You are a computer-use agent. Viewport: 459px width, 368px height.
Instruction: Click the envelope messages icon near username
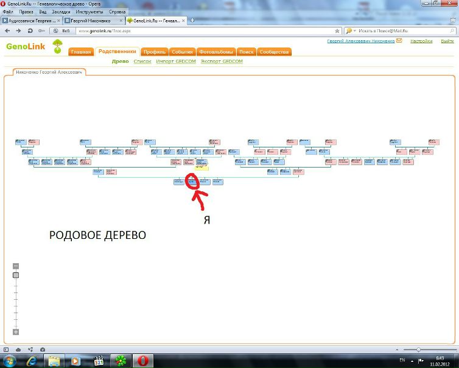pyautogui.click(x=399, y=41)
